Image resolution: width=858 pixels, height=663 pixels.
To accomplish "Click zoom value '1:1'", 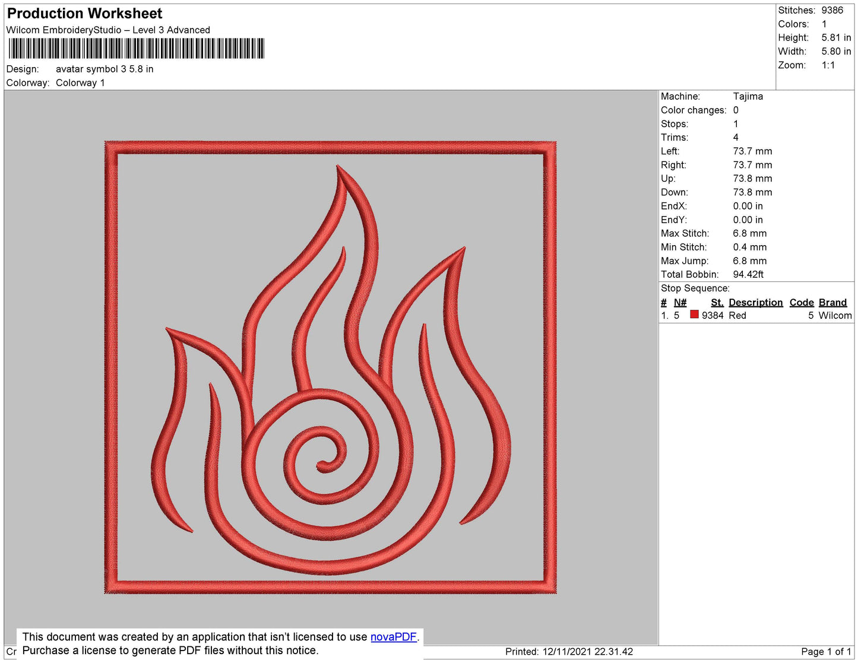I will [x=828, y=65].
